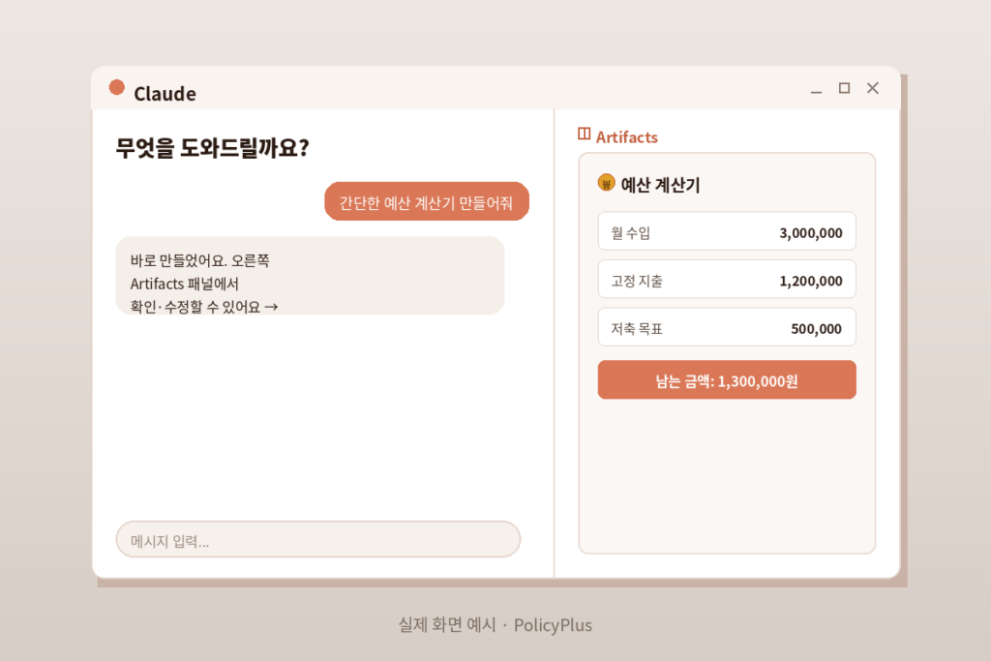Click the caption 실제 화면 예시 · PolicyPlus
The height and width of the screenshot is (661, 991).
(x=495, y=625)
